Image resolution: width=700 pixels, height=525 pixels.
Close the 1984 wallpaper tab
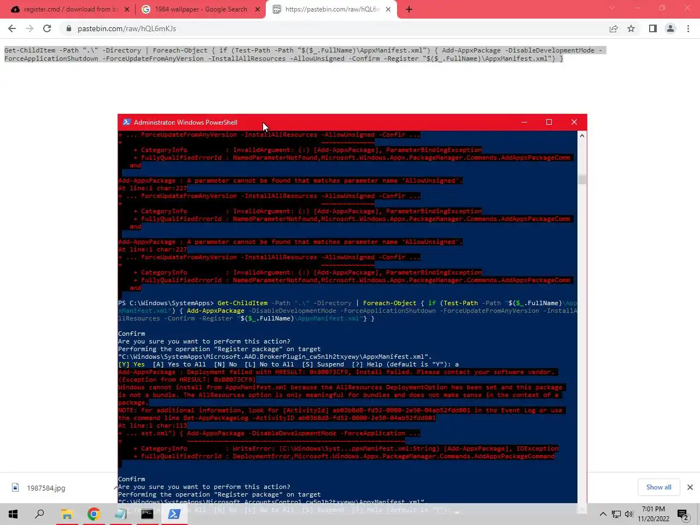pos(258,9)
